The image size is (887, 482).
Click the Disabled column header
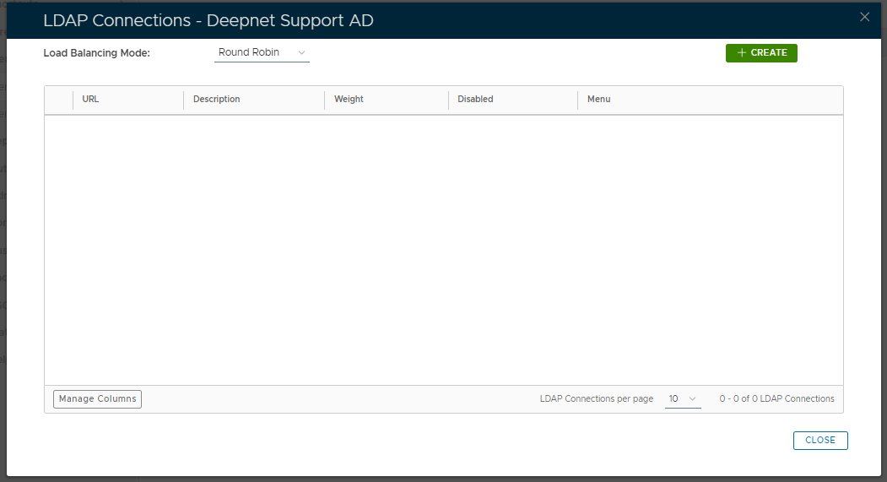coord(475,100)
